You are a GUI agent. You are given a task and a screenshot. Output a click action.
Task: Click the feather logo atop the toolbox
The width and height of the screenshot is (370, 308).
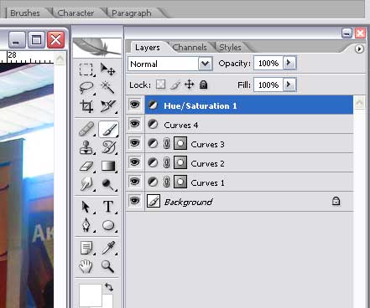[96, 47]
